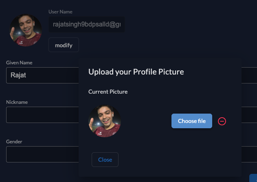Screen dimensions: 257x182
Task: Click the blue button at bottom right corner
Action: click(x=253, y=178)
